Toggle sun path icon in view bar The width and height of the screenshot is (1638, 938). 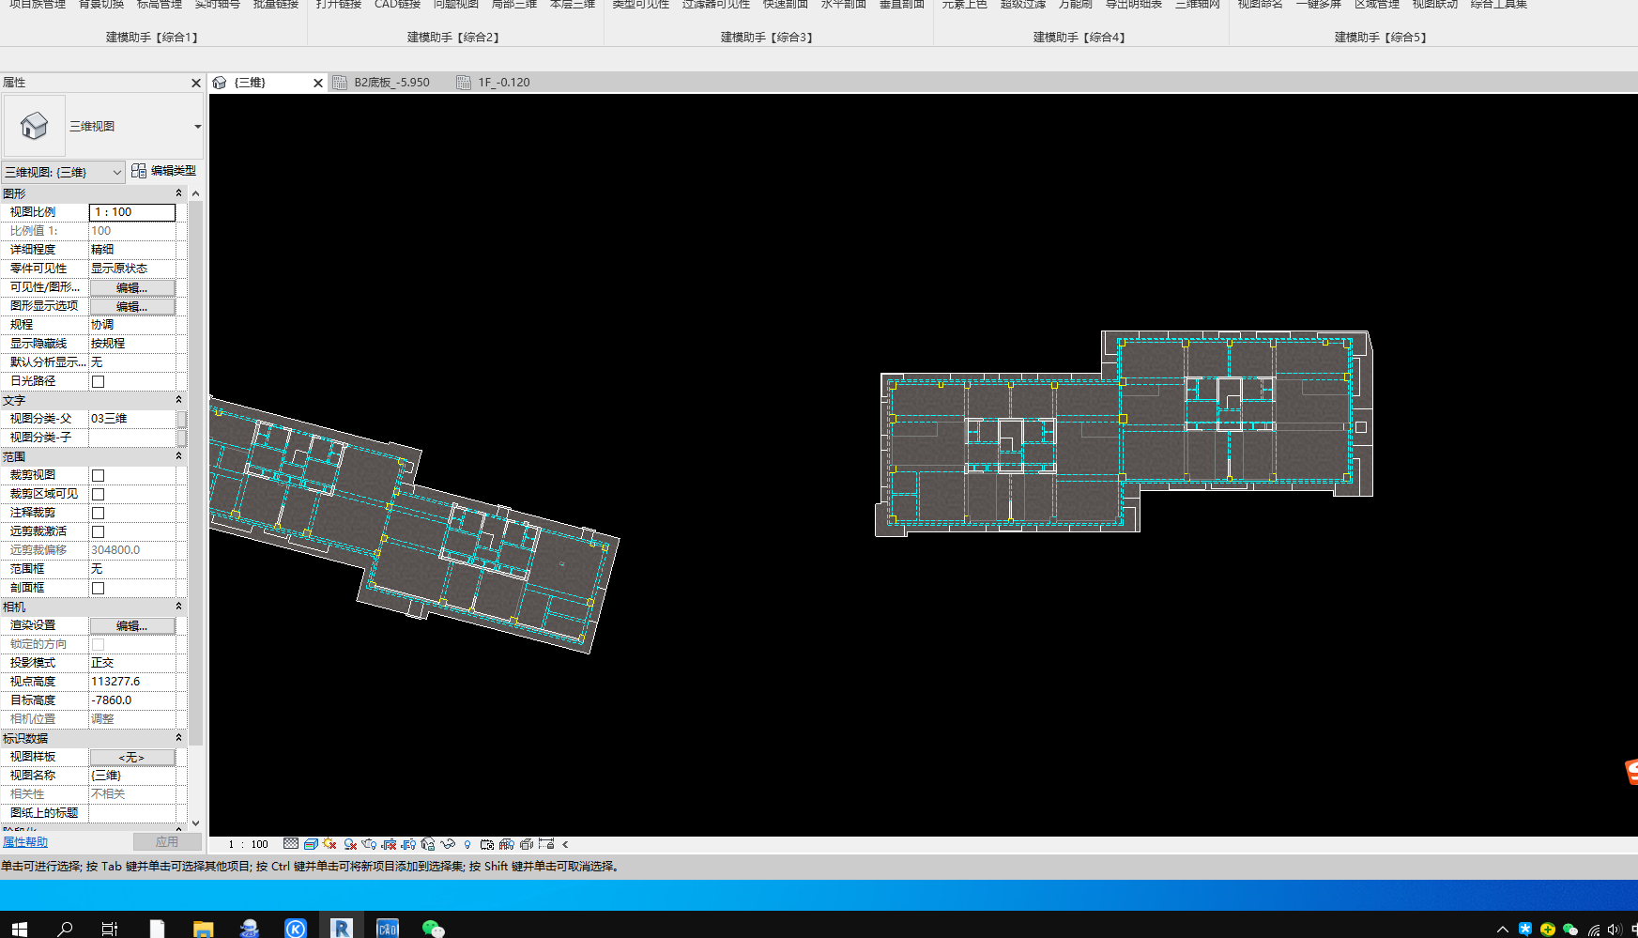[329, 844]
